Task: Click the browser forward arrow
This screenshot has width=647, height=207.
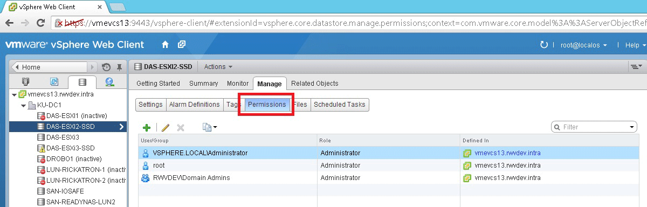Action: pyautogui.click(x=25, y=23)
